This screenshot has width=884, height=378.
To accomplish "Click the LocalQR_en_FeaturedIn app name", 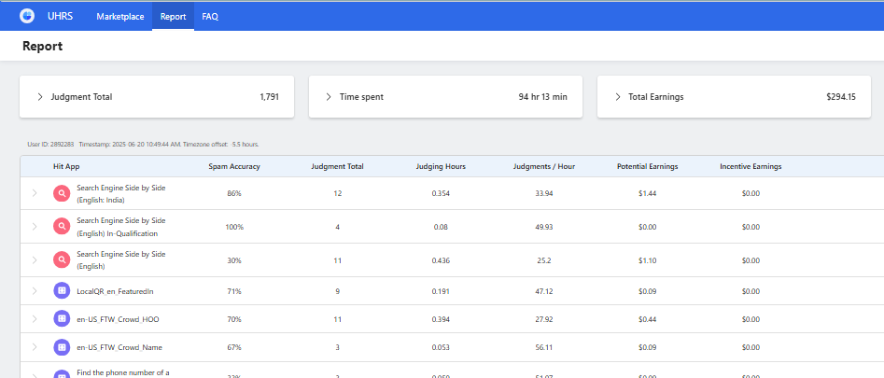I will coord(115,291).
